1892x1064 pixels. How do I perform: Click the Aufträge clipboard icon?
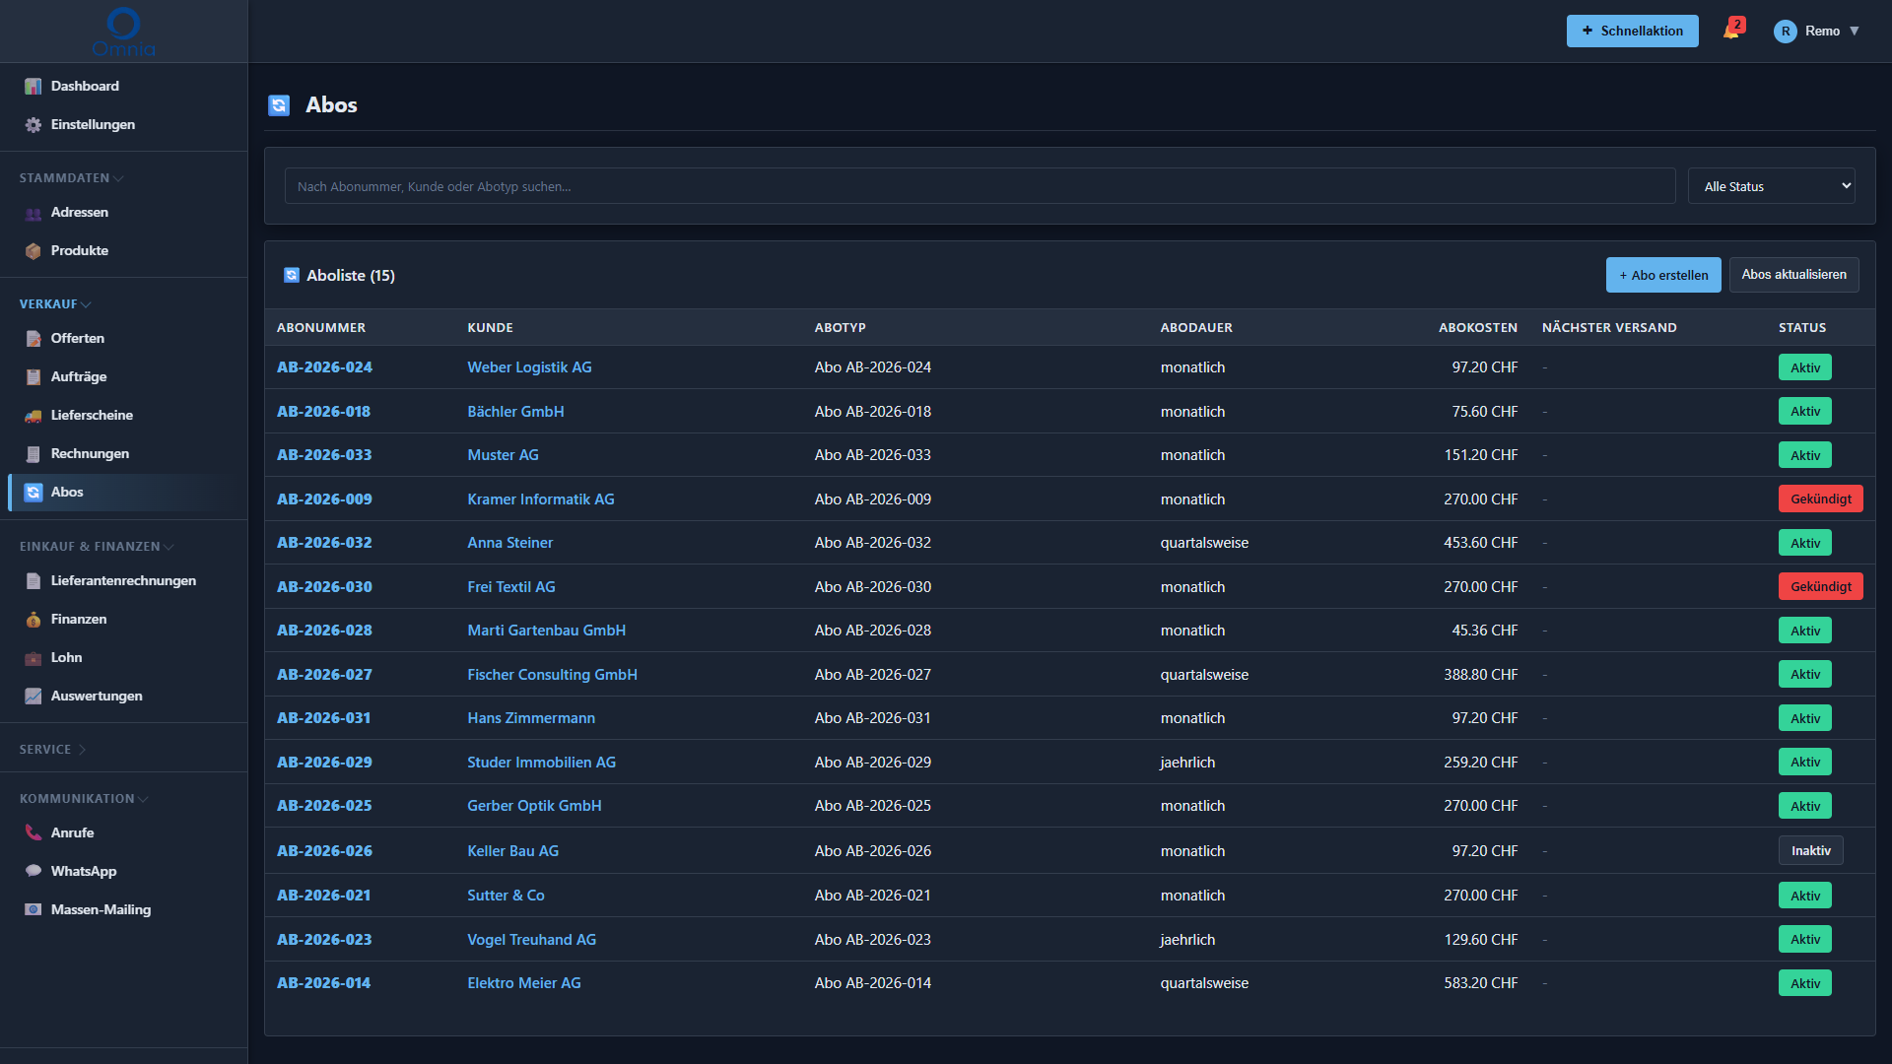tap(34, 377)
